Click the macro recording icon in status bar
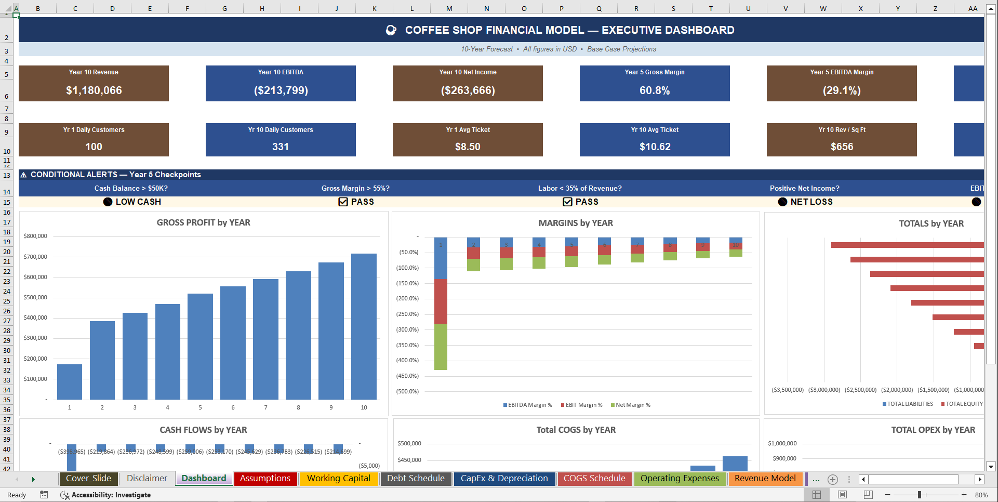This screenshot has height=502, width=998. tap(44, 495)
